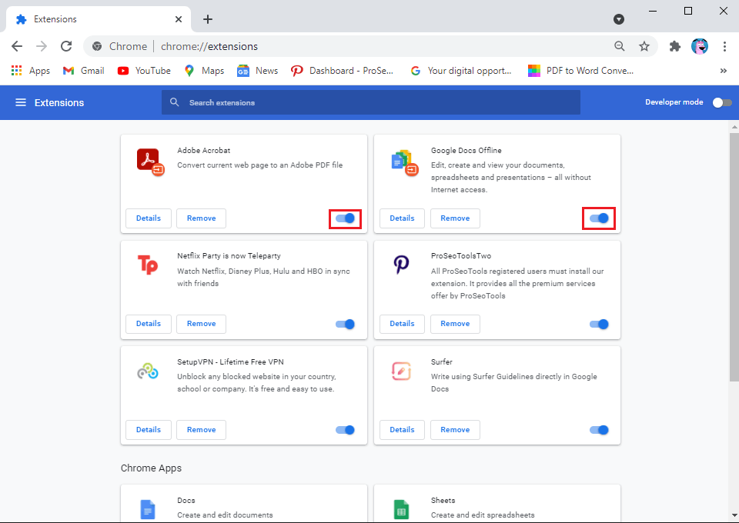Remove the Surfer extension

455,430
